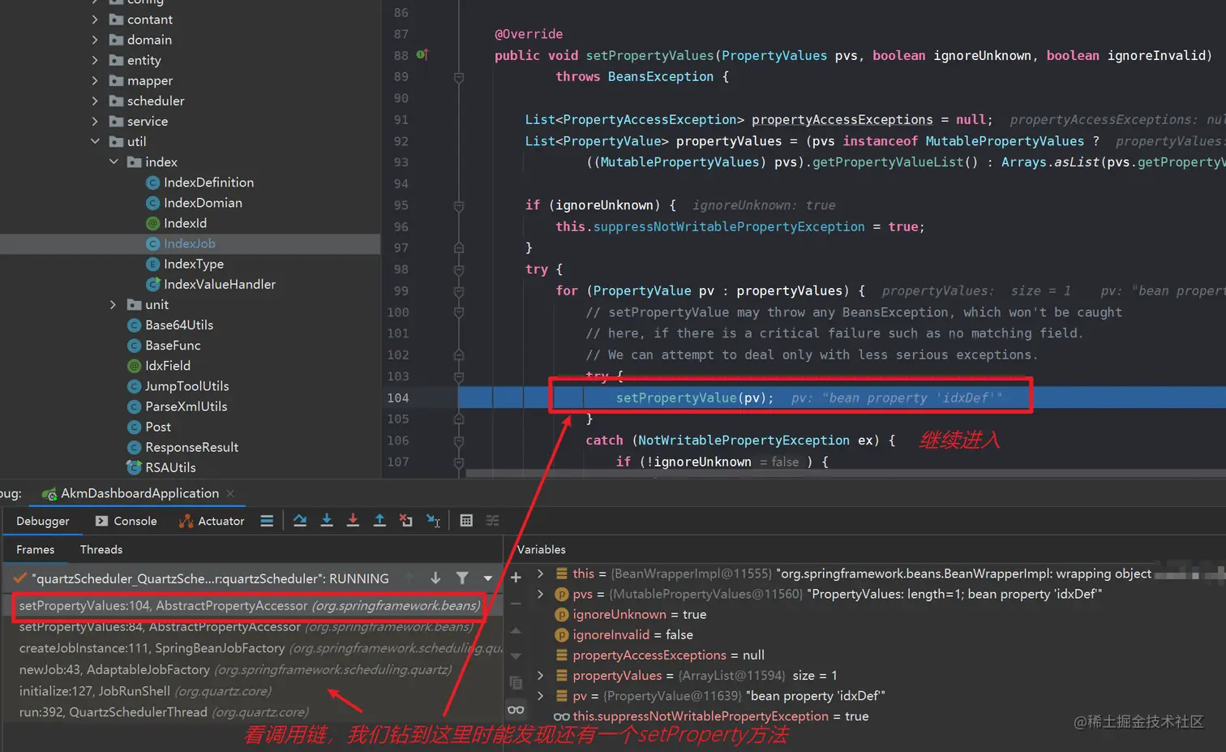Click the Trace Current Stream Chain icon
Viewport: 1226px width, 752px height.
pos(492,521)
